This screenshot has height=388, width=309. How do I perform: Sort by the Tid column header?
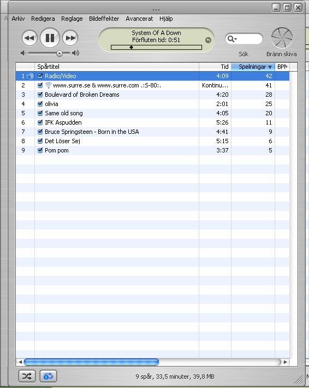coord(215,67)
